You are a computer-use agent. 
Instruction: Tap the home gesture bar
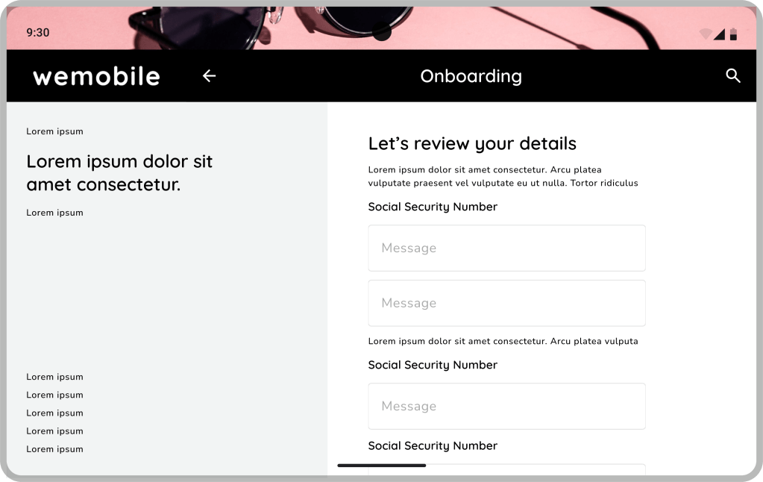pos(381,466)
